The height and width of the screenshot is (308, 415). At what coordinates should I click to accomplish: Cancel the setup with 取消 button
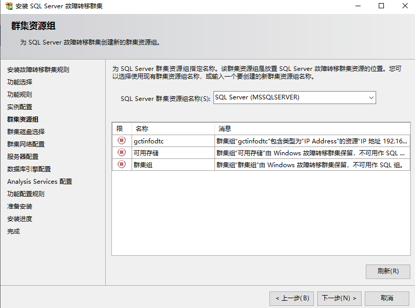[x=387, y=298]
